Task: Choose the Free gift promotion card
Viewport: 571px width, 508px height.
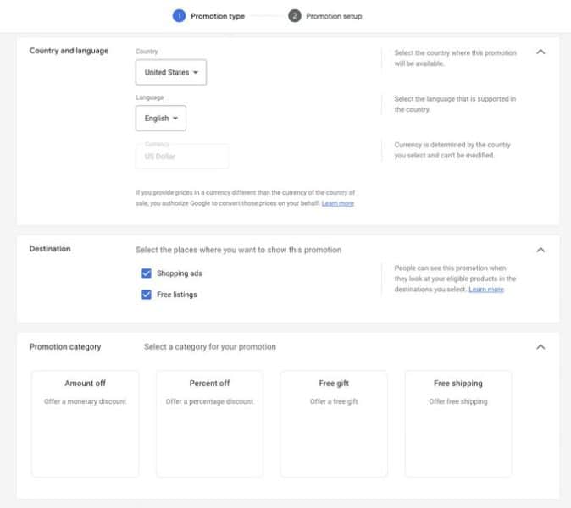Action: point(334,423)
